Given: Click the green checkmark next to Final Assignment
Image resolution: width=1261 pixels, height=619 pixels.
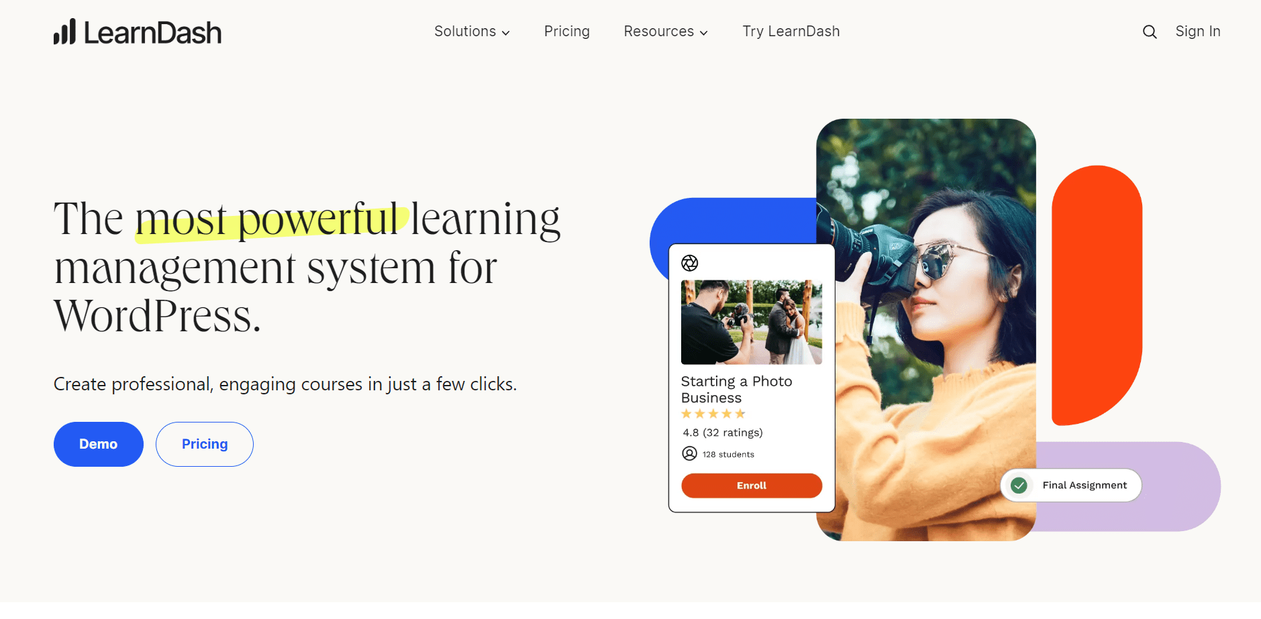Looking at the screenshot, I should pyautogui.click(x=1019, y=485).
